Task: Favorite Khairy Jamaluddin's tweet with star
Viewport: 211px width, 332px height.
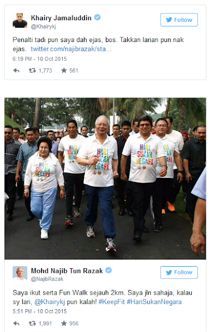Action: [x=64, y=71]
